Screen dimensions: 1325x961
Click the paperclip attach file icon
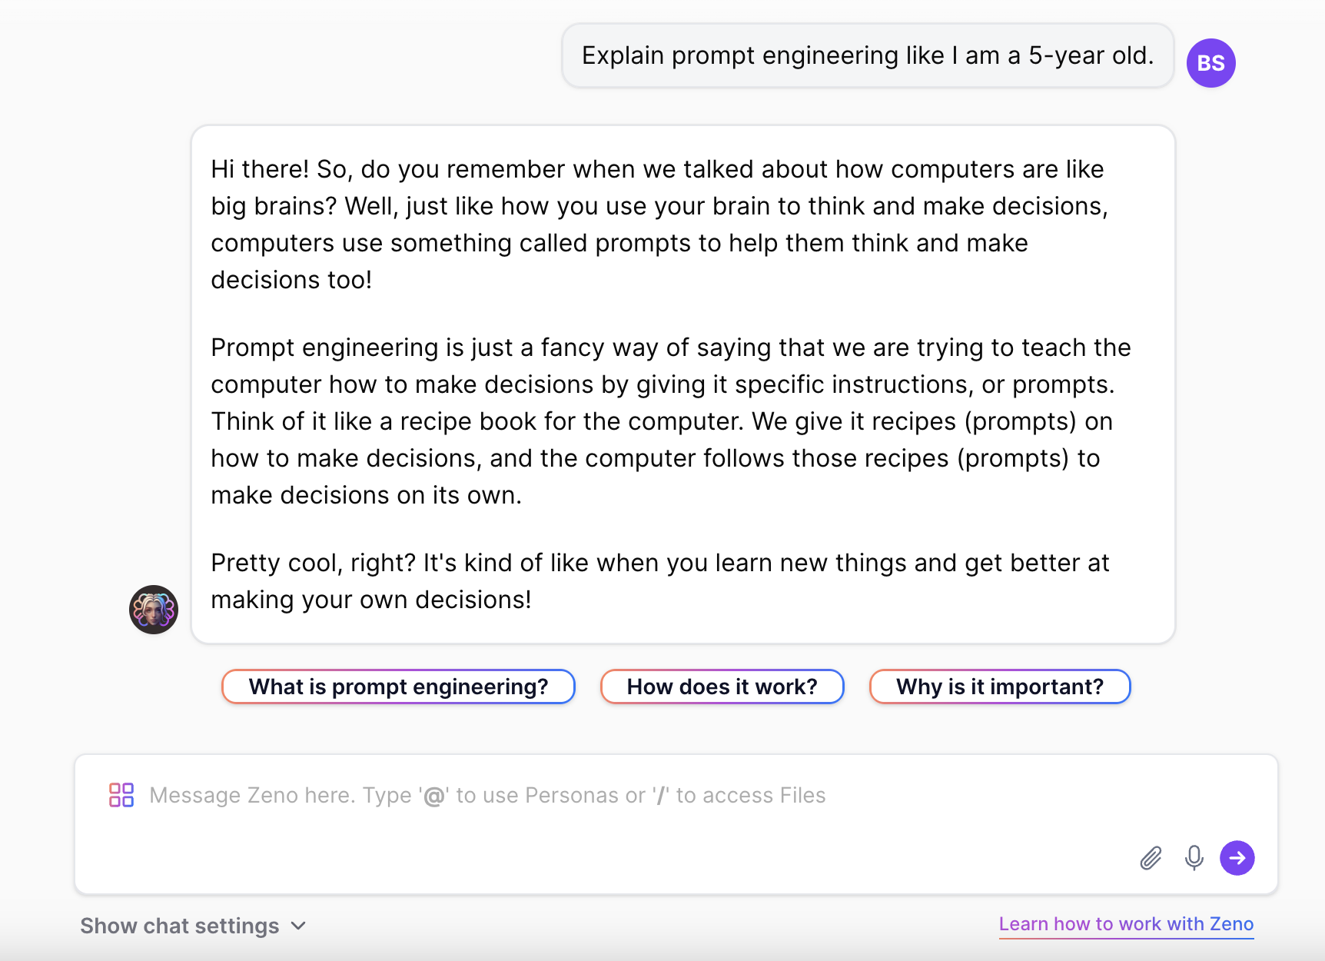tap(1151, 857)
